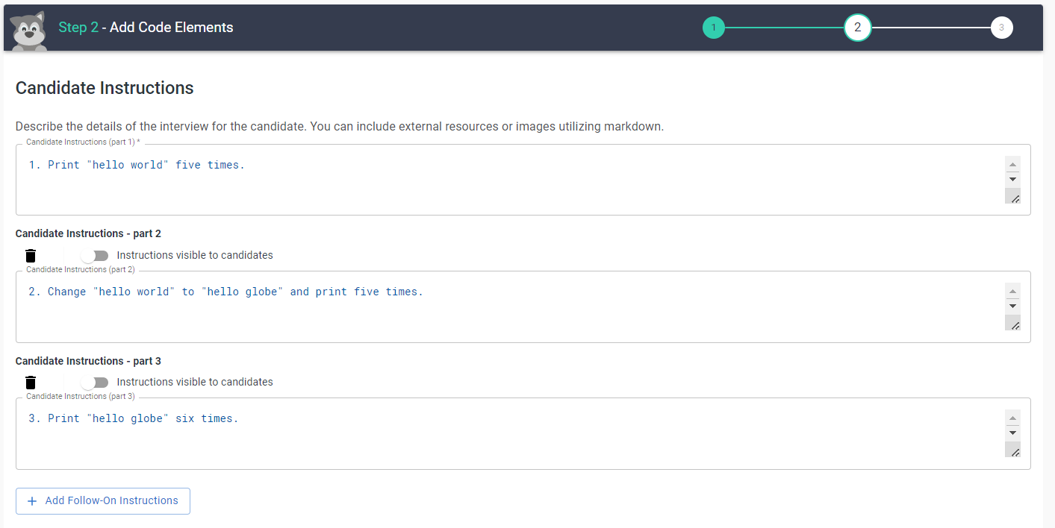The image size is (1055, 528).
Task: Jump to step 3 in progress stepper
Action: [1001, 28]
